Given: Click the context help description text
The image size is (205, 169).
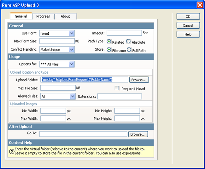Looking at the screenshot, I should pos(79,151).
